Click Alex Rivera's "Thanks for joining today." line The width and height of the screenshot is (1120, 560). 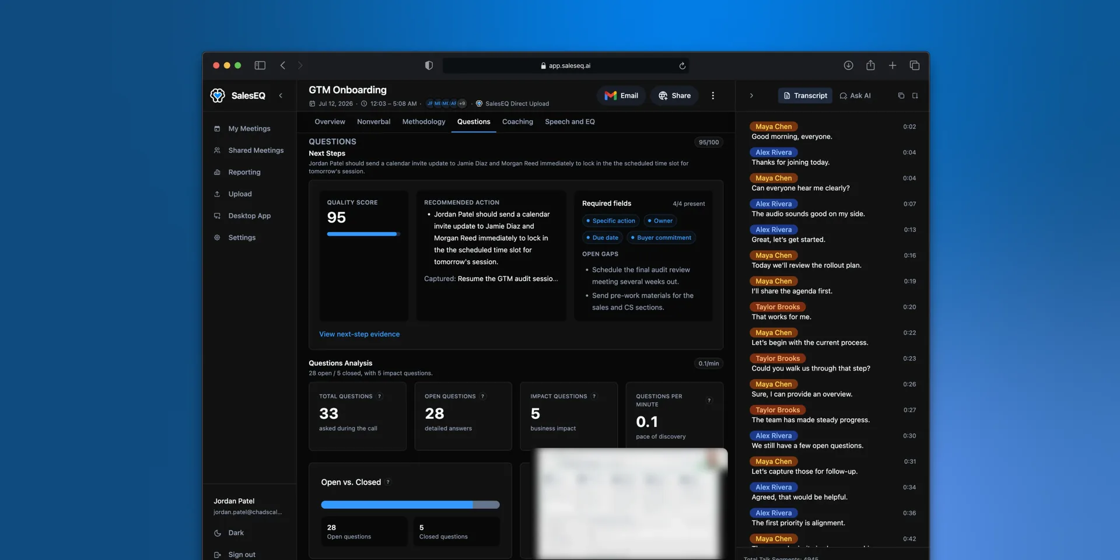[790, 163]
